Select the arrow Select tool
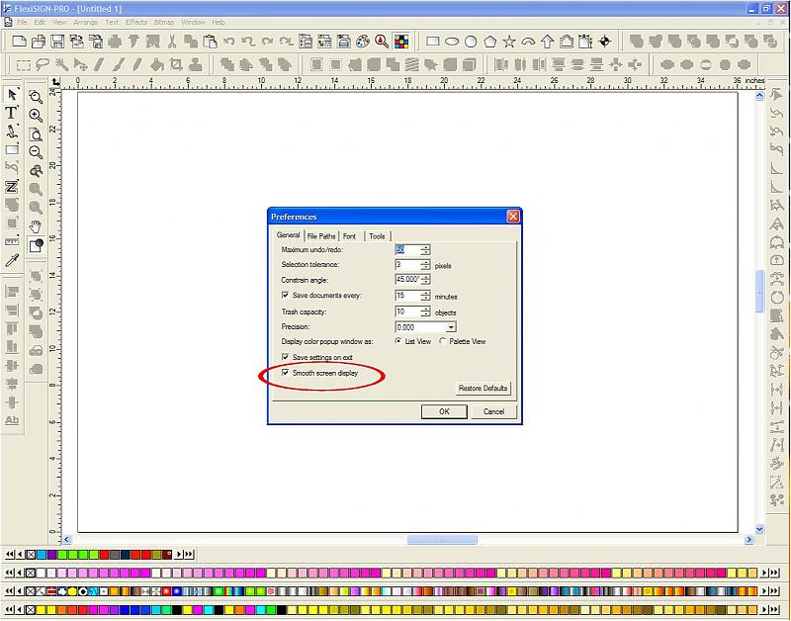 pos(12,94)
